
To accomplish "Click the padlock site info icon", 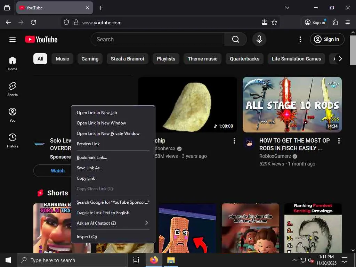I will point(76,22).
